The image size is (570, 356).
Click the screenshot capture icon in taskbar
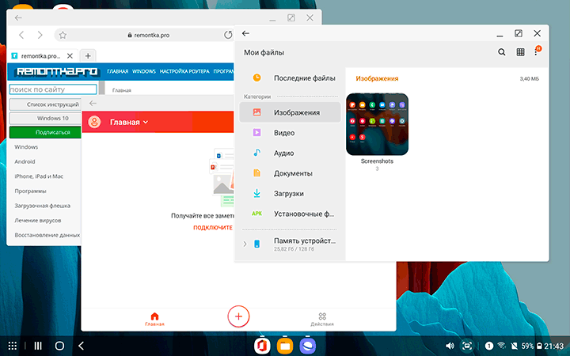(467, 346)
